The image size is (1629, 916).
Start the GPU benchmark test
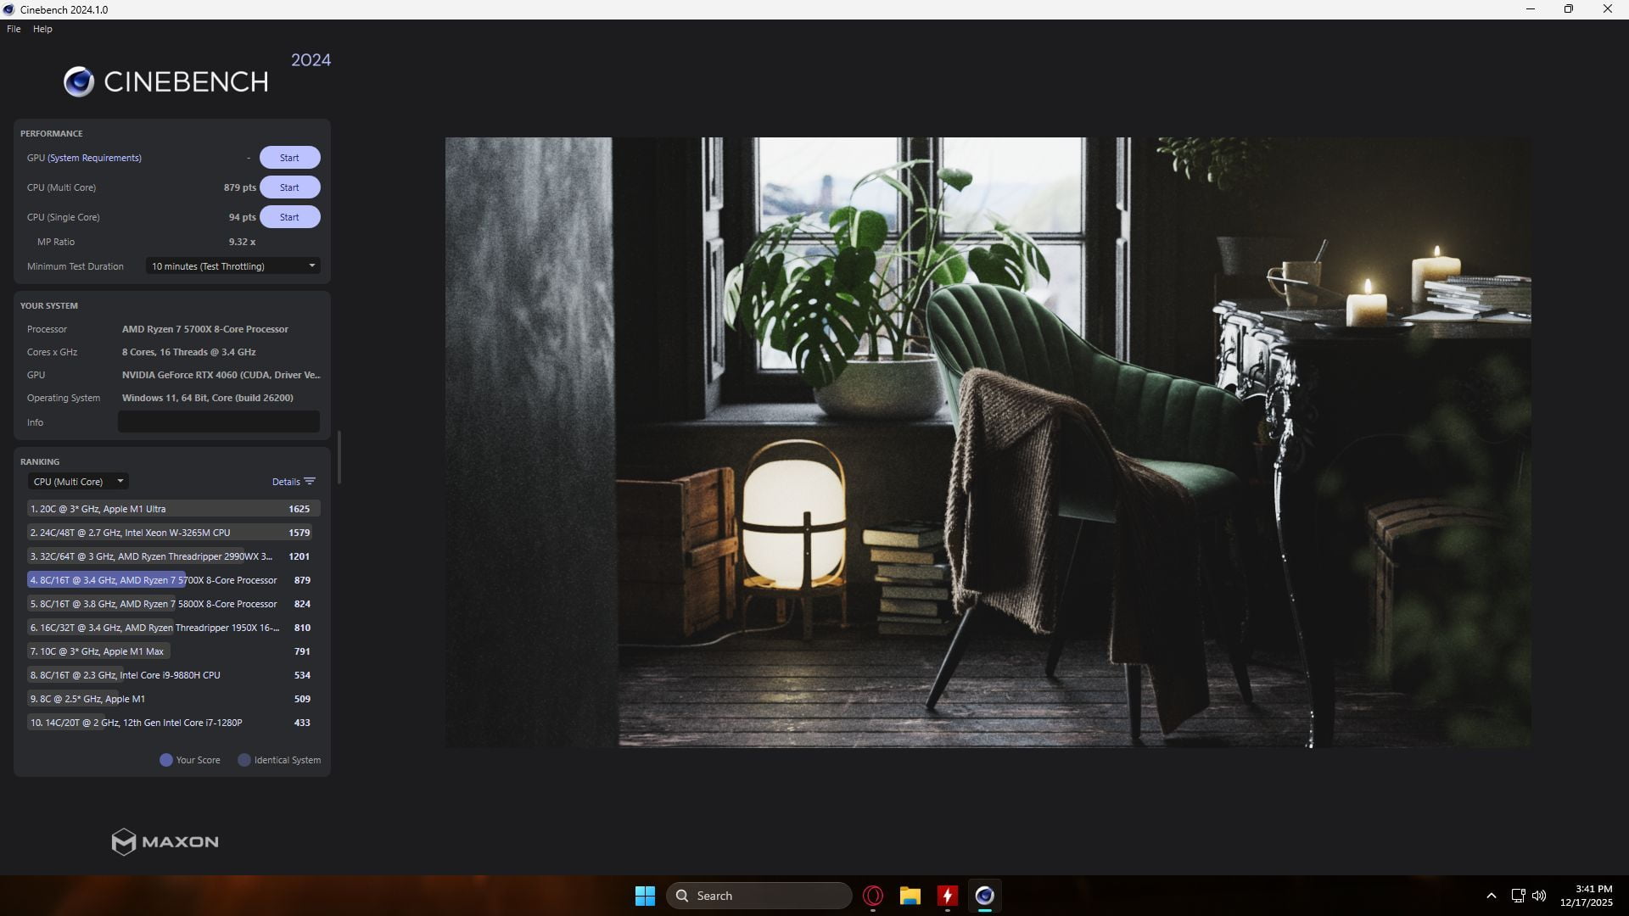[x=289, y=158]
